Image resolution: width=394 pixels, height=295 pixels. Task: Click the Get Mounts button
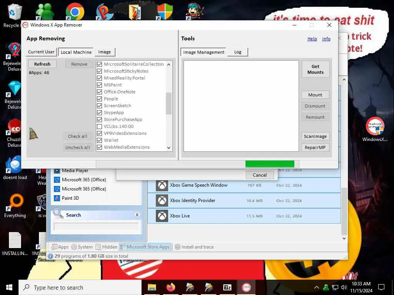pyautogui.click(x=316, y=69)
